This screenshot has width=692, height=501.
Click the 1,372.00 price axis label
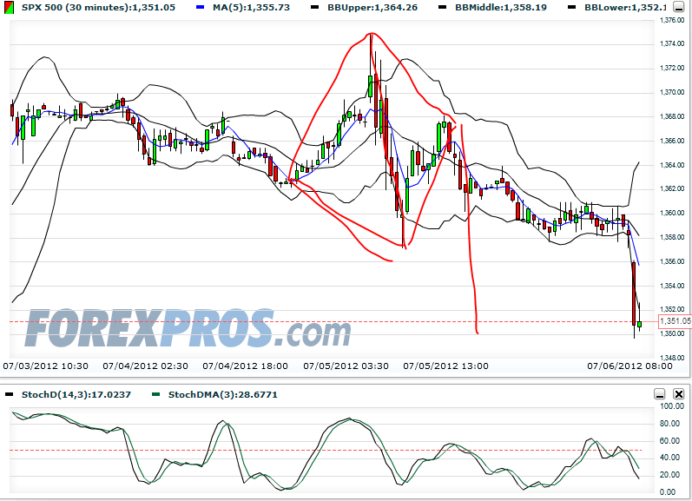pos(672,68)
